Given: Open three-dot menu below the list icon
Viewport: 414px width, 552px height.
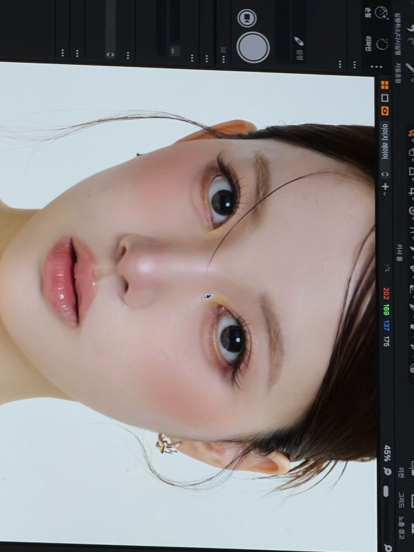Looking at the screenshot, I should coord(223,59).
